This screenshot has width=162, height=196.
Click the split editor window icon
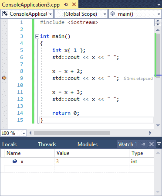pyautogui.click(x=158, y=22)
